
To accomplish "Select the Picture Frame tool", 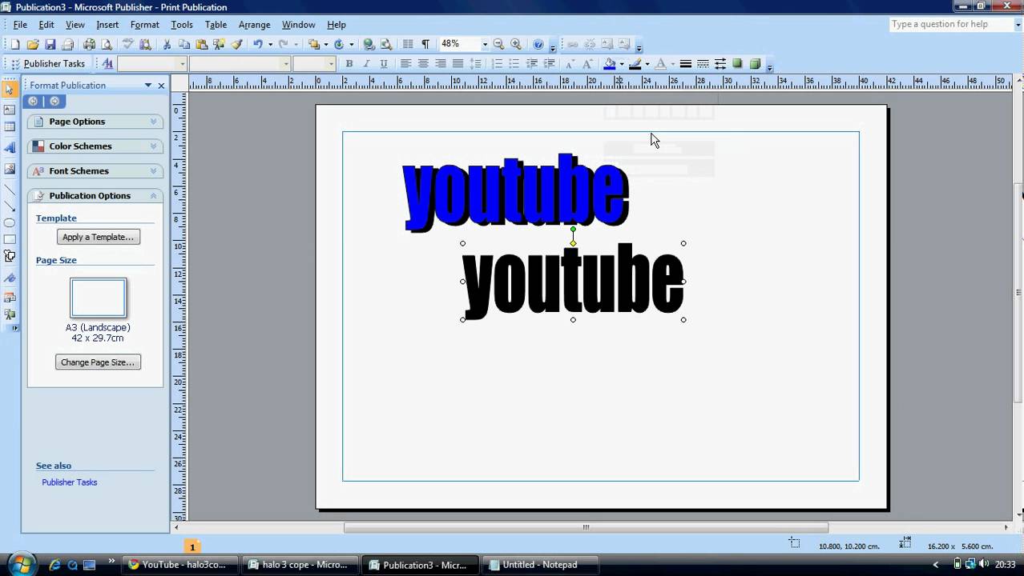I will click(10, 168).
